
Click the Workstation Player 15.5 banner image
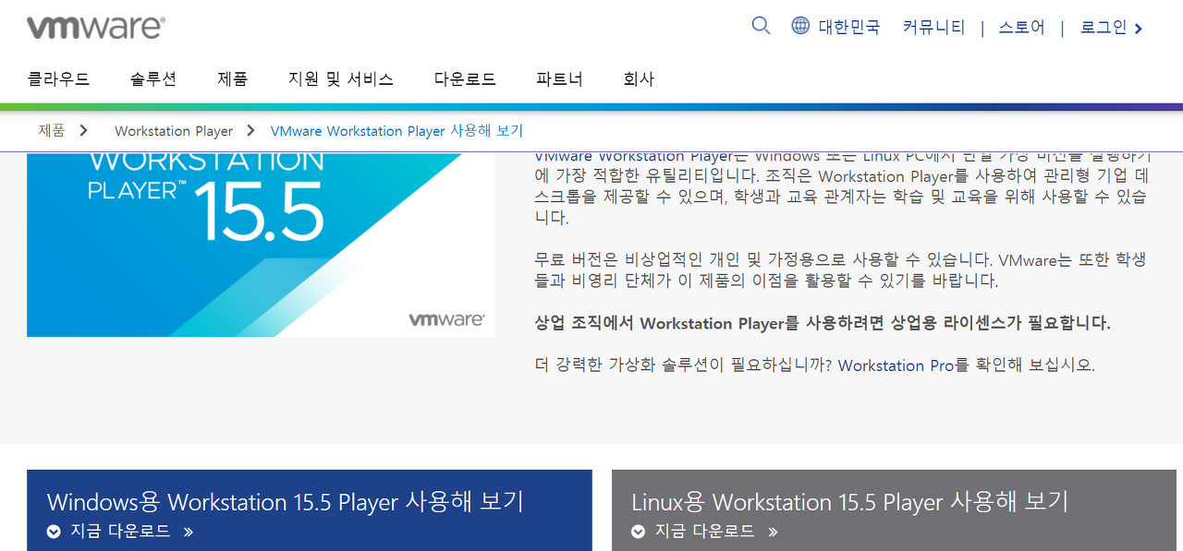[x=261, y=245]
